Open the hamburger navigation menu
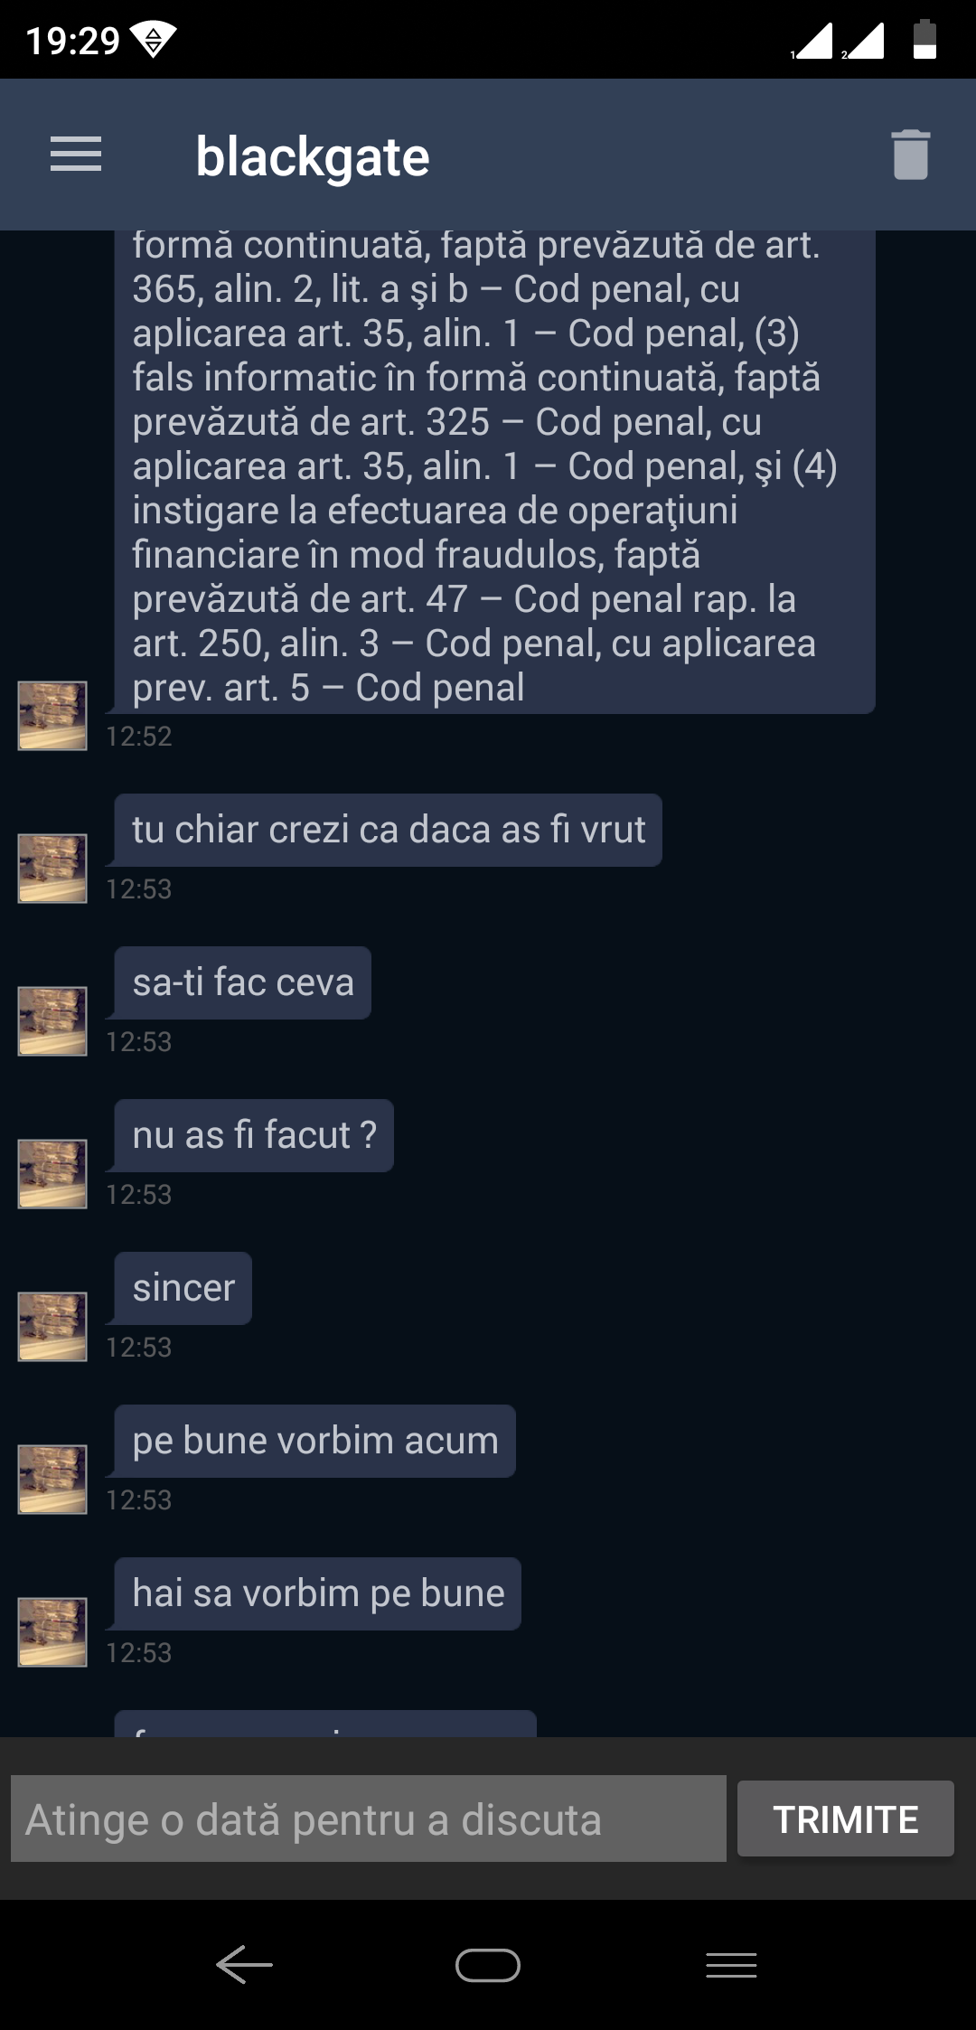976x2030 pixels. pyautogui.click(x=76, y=155)
